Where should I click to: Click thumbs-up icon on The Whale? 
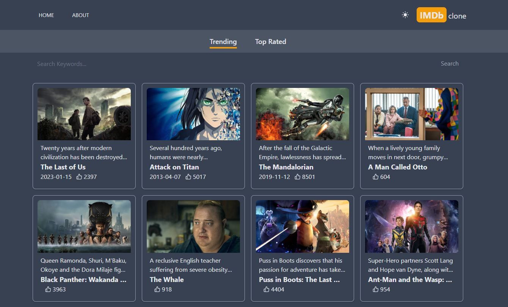point(157,289)
